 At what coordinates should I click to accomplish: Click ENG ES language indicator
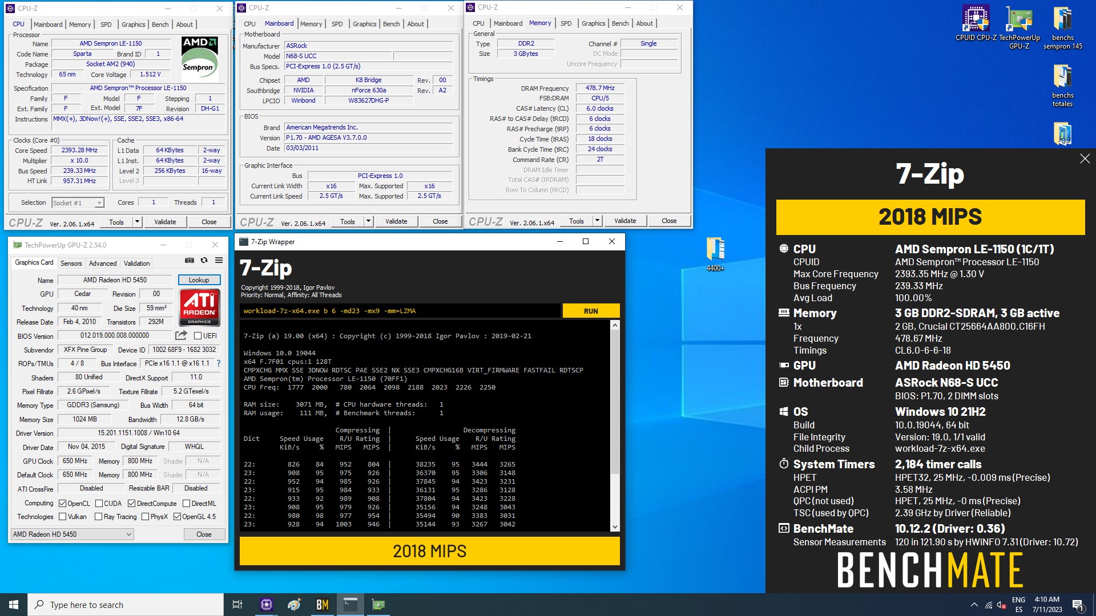coord(1018,605)
